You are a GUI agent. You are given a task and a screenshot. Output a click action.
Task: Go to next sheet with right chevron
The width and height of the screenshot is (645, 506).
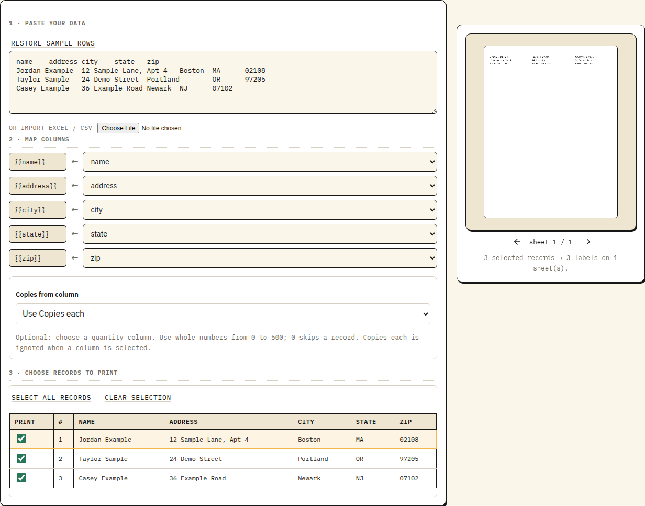(x=588, y=242)
